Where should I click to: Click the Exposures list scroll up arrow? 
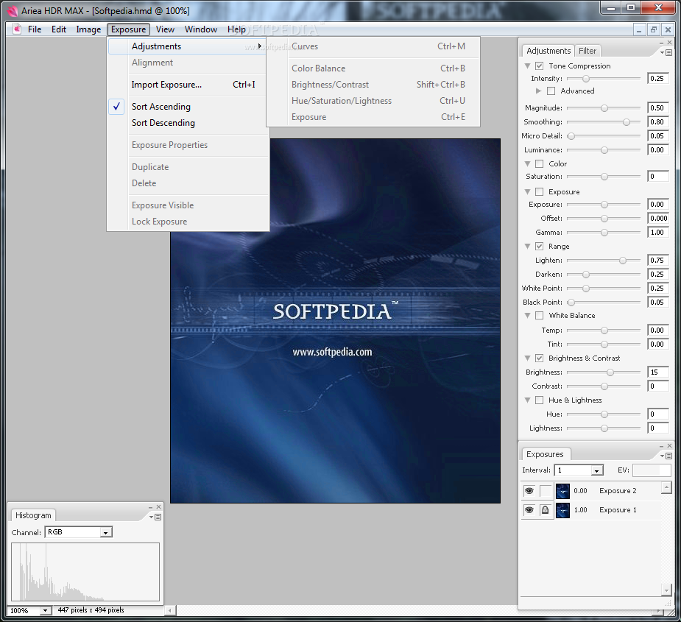point(666,488)
